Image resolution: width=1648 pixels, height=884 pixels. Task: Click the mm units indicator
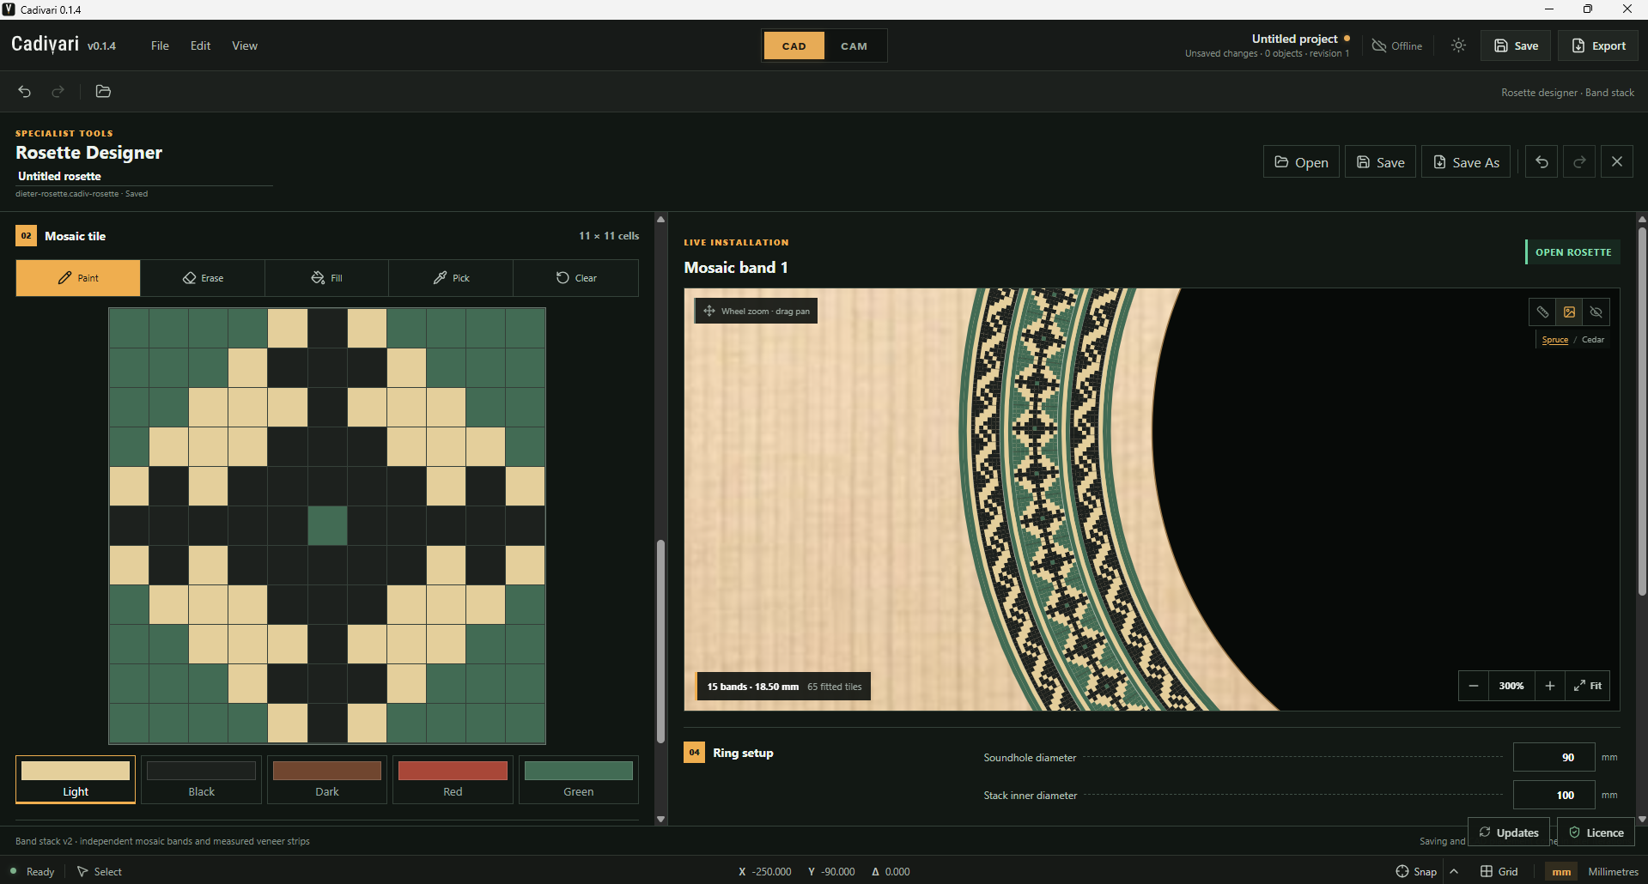pos(1561,871)
